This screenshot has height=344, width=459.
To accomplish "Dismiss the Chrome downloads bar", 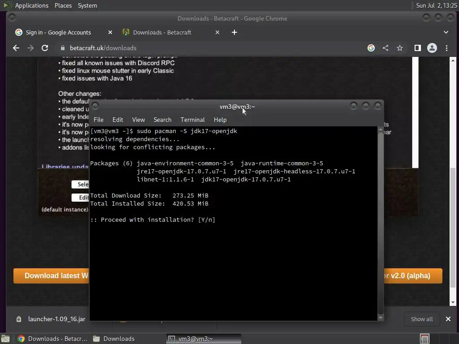I will (448, 319).
